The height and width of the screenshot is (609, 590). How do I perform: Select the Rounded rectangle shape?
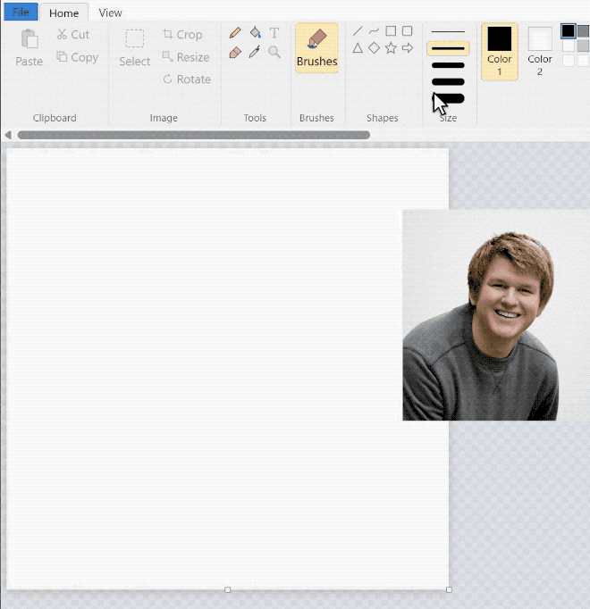[408, 31]
